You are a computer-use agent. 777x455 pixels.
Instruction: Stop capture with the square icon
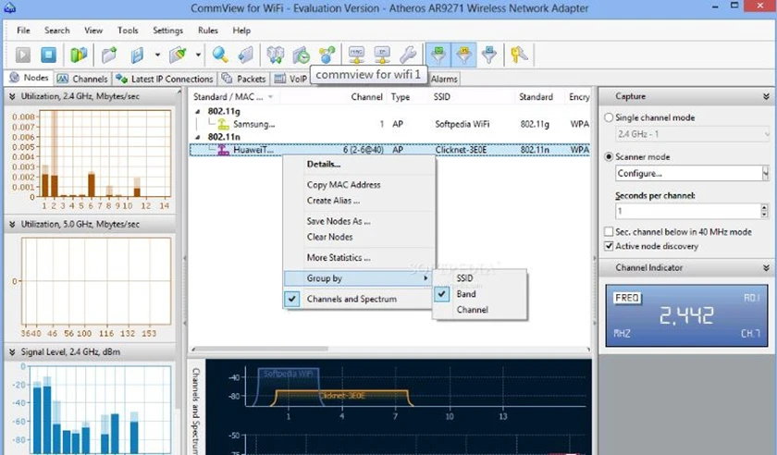(x=48, y=55)
